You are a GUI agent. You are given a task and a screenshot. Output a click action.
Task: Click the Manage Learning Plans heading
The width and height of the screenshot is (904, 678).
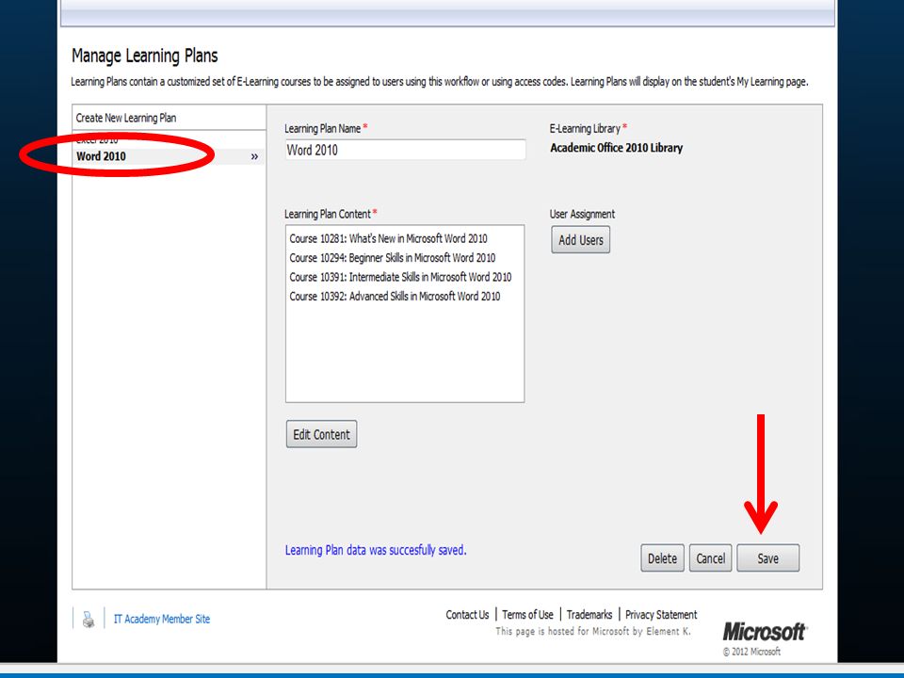click(145, 56)
